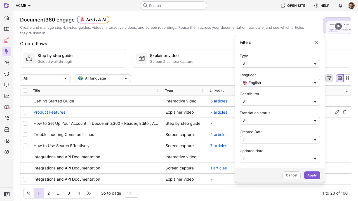Image resolution: width=358 pixels, height=201 pixels.
Task: Collapse the sidebar panel icon at bottom
Action: pyautogui.click(x=7, y=194)
